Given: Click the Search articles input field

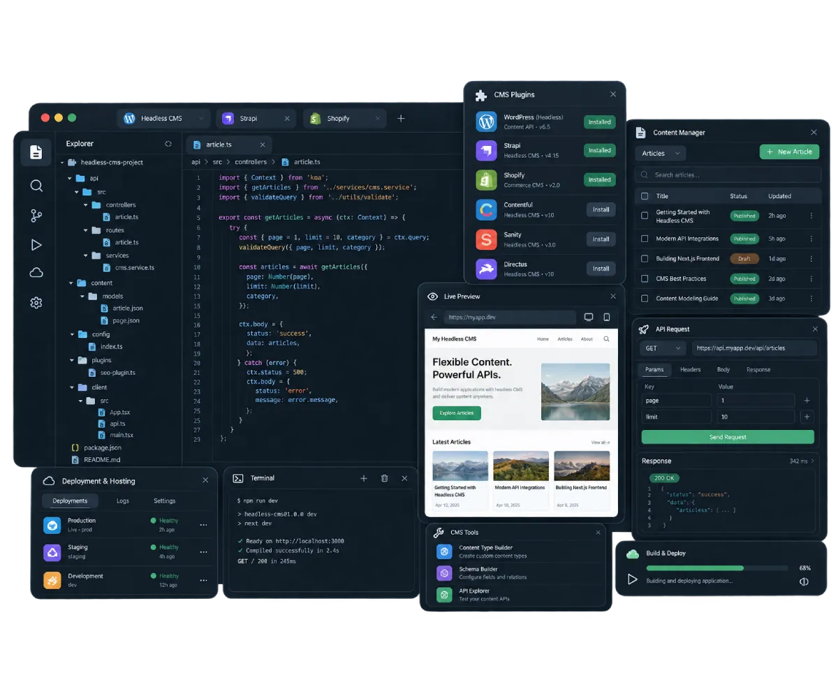Looking at the screenshot, I should pos(728,174).
